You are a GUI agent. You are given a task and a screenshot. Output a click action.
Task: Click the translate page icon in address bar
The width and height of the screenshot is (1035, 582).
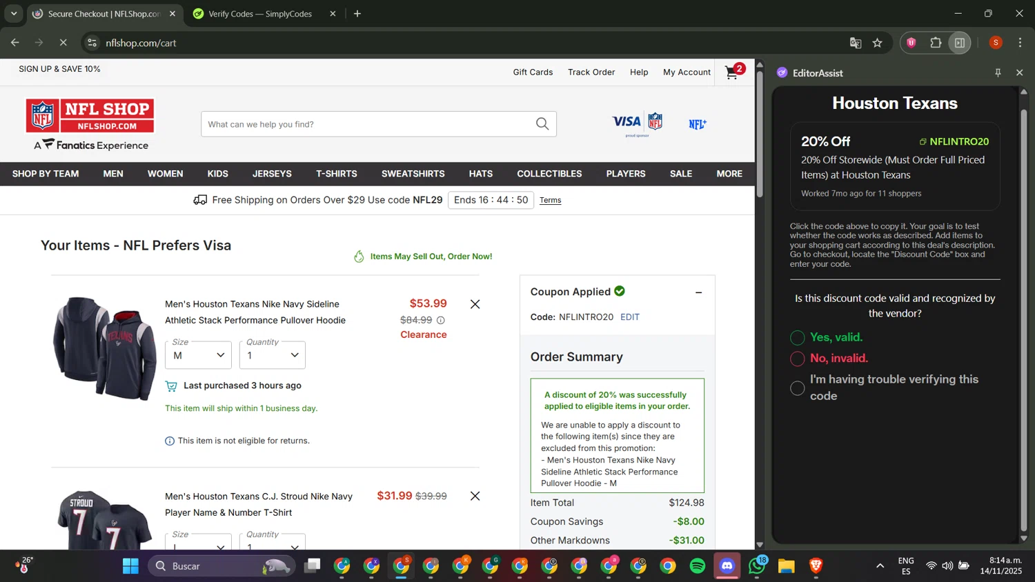tap(856, 43)
